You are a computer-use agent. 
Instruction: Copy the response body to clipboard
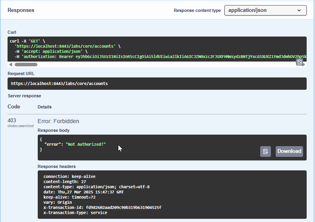[x=266, y=151]
